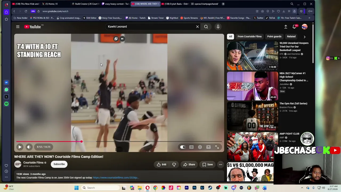Open the YouTube upload/create button

click(x=286, y=27)
